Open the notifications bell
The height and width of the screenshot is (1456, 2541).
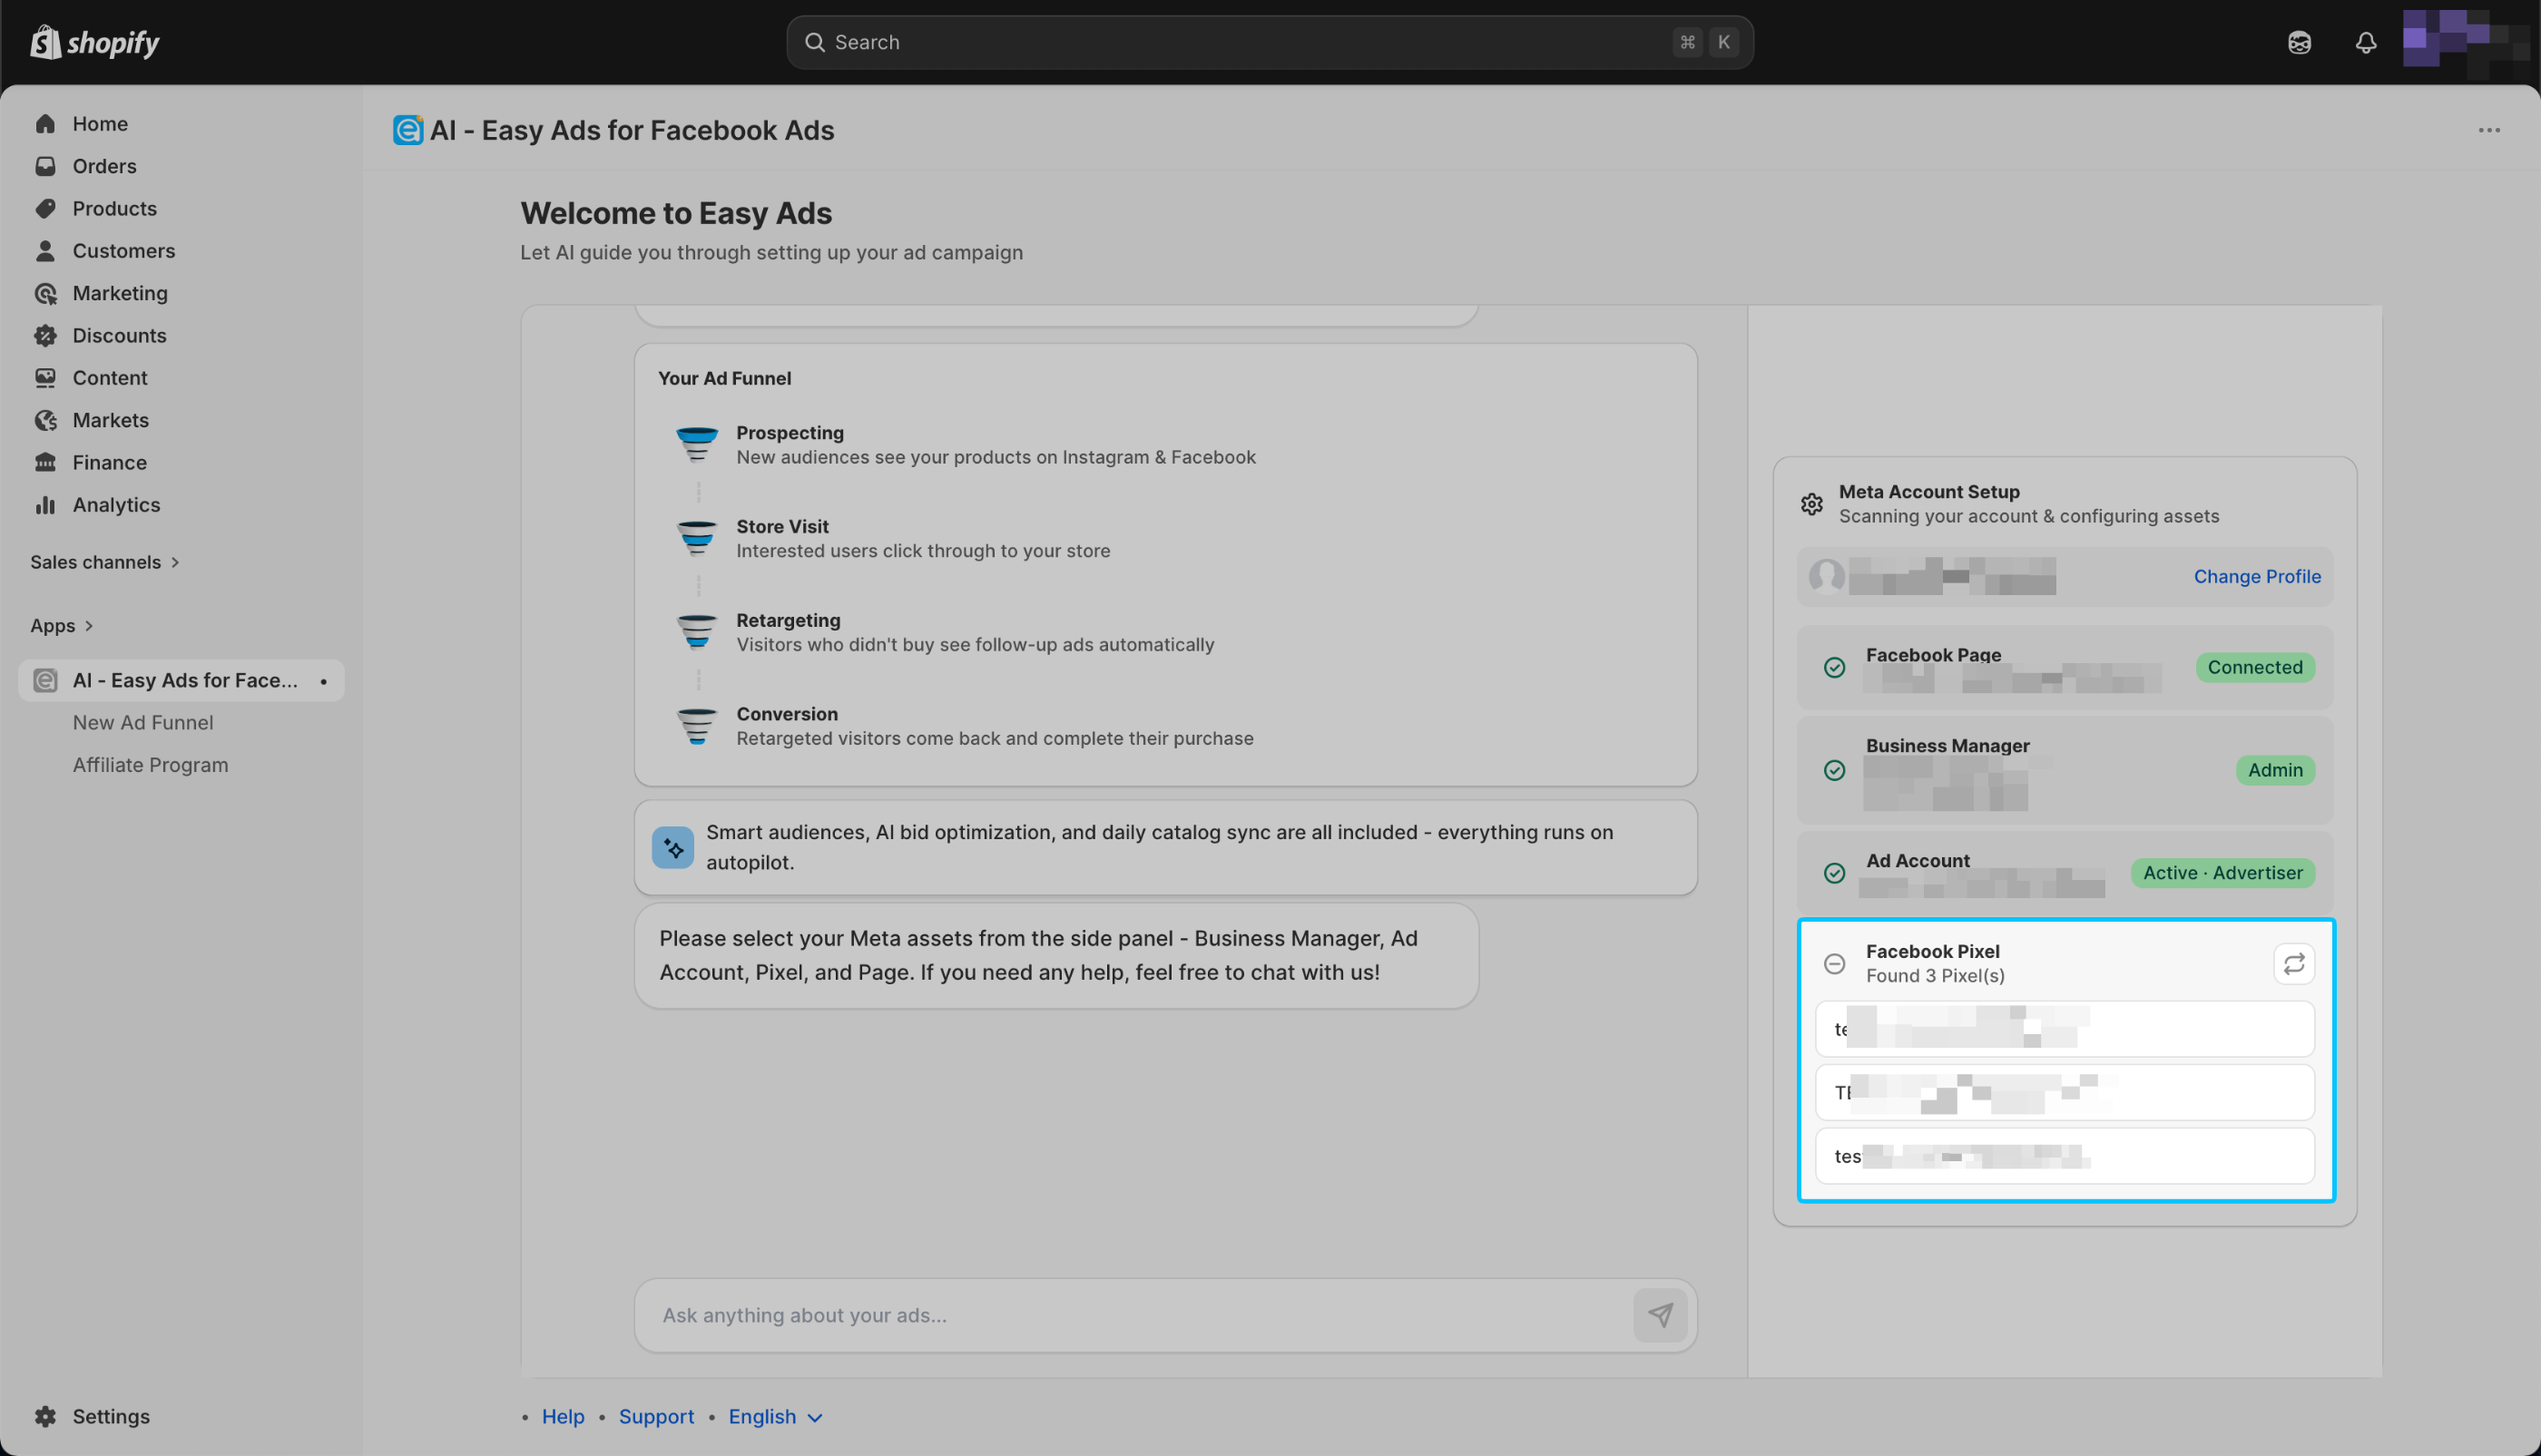(x=2365, y=42)
